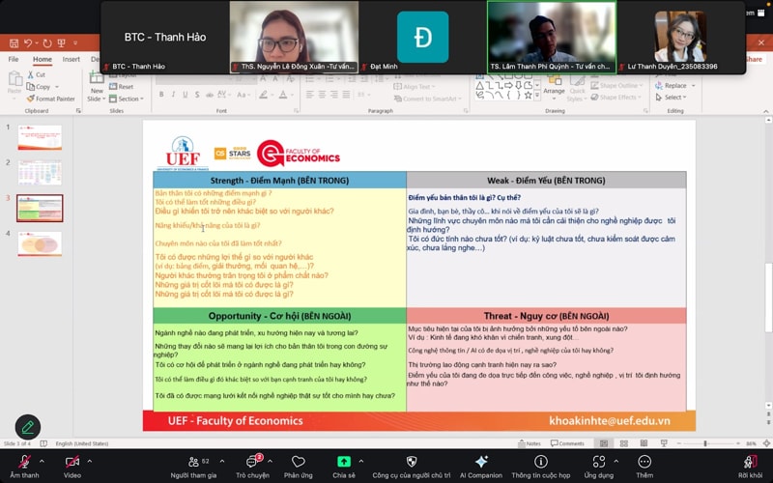Click the Phản ứng reactions heart icon
The image size is (773, 483).
(299, 462)
